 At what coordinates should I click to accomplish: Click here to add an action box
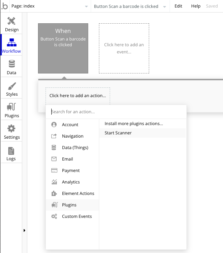tap(78, 96)
